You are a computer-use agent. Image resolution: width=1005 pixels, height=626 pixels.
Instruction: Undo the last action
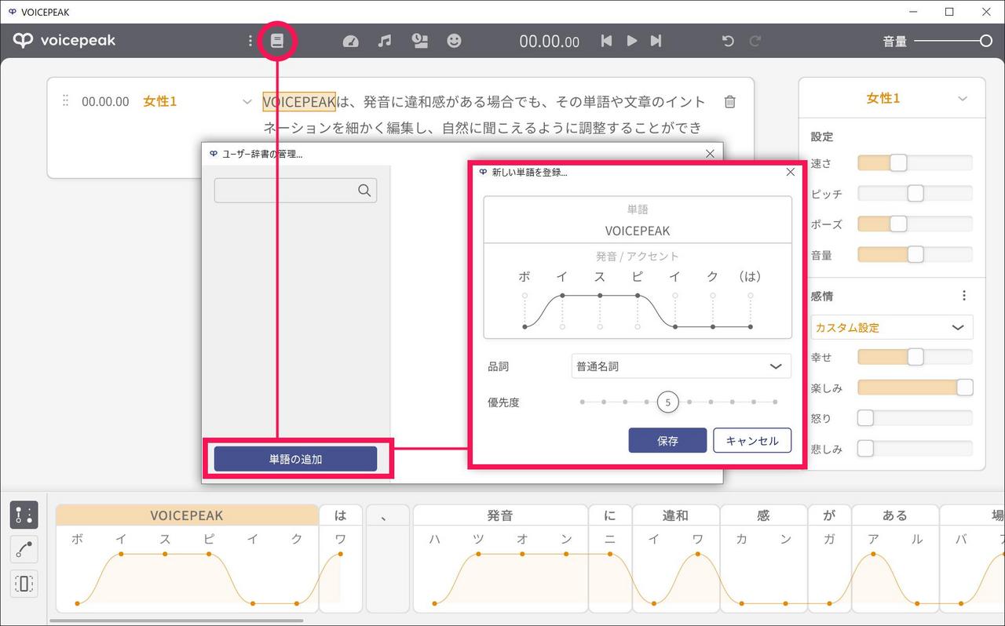pyautogui.click(x=728, y=41)
